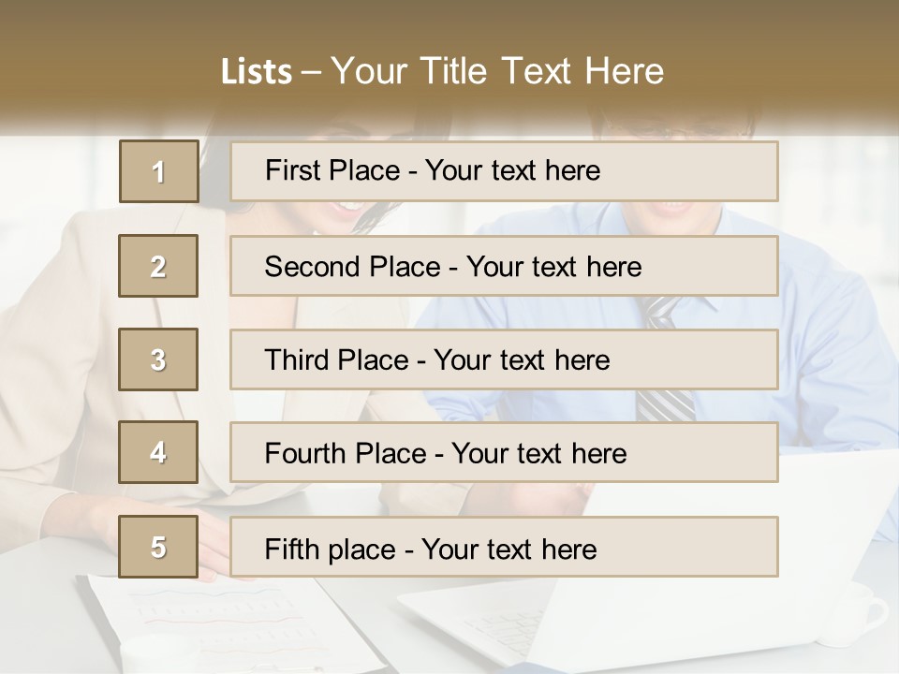Click the number 3 square
Image resolution: width=899 pixels, height=674 pixels.
tap(158, 359)
